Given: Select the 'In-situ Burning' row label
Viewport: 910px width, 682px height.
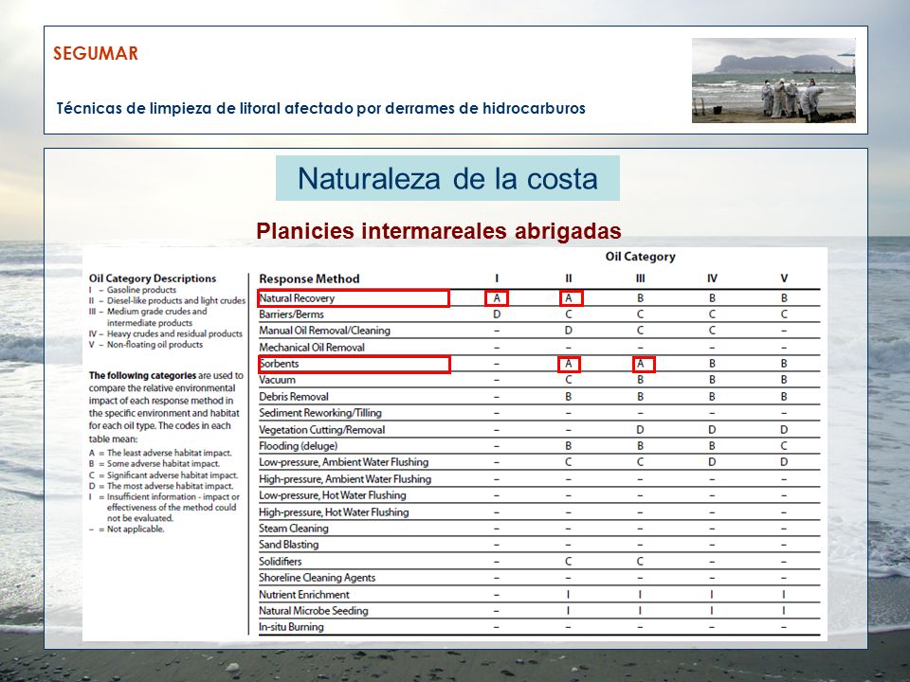Looking at the screenshot, I should click(x=291, y=627).
